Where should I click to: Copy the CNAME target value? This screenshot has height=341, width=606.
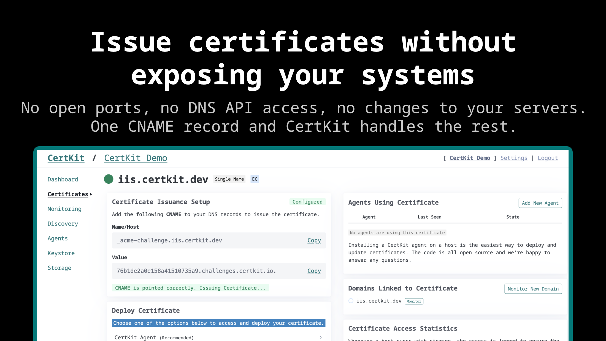point(314,271)
